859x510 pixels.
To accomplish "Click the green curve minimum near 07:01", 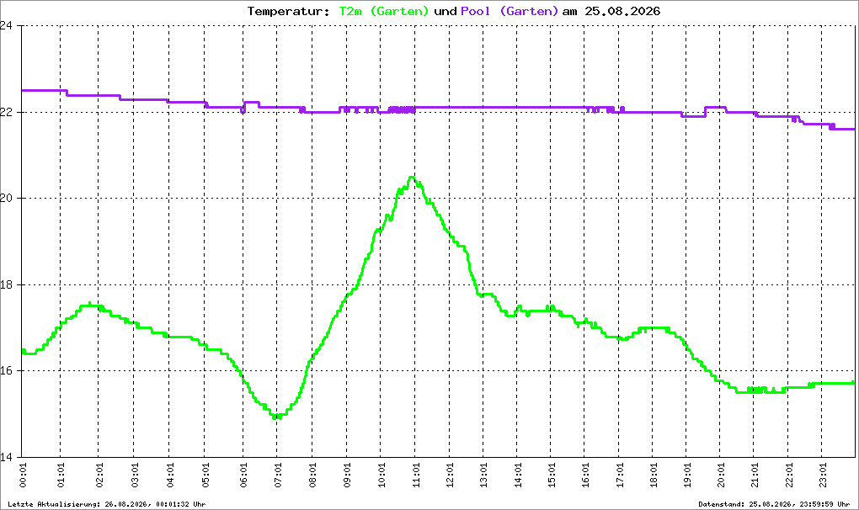I will (277, 417).
